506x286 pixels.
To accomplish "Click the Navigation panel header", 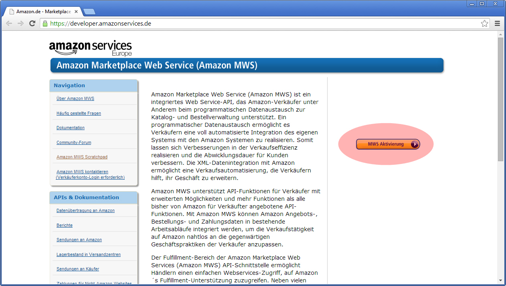I will (93, 85).
